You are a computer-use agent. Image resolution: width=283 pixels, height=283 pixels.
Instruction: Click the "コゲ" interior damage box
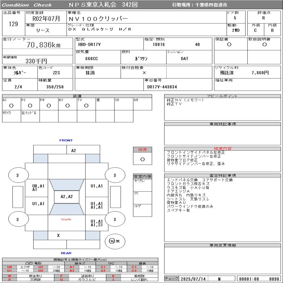pos(143,210)
